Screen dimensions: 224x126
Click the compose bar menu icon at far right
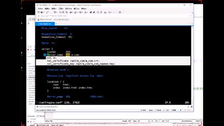tap(191, 107)
